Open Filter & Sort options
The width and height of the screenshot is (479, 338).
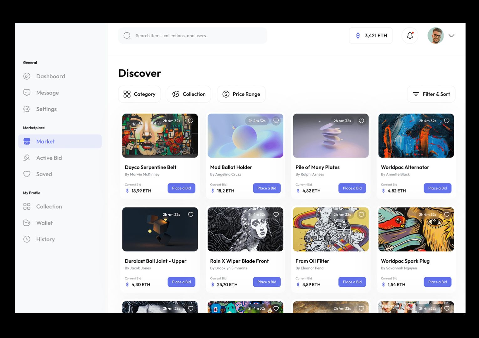(431, 94)
